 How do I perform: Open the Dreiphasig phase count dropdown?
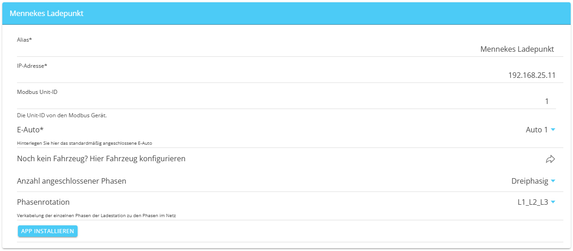click(534, 181)
